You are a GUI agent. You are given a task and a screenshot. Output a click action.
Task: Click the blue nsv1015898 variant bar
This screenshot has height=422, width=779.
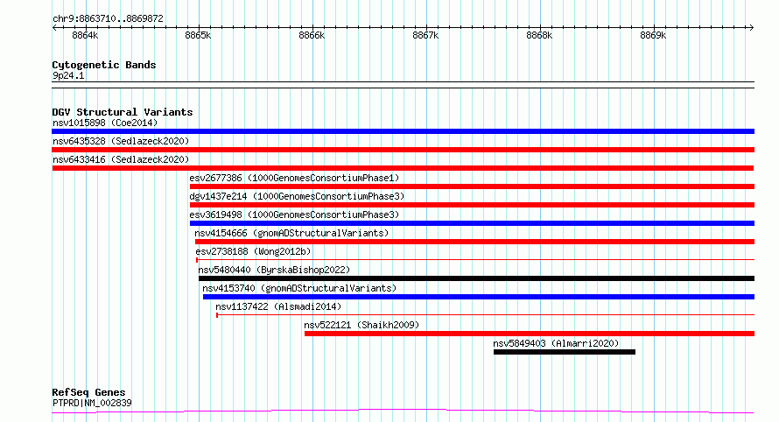(x=403, y=131)
